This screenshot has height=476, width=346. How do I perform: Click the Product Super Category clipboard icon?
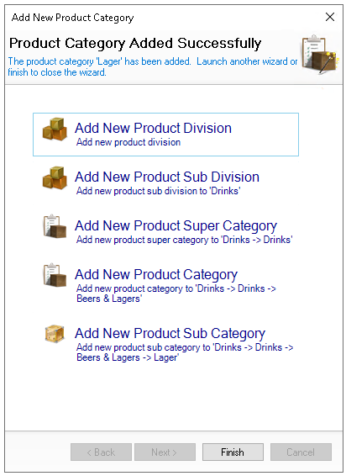[55, 227]
